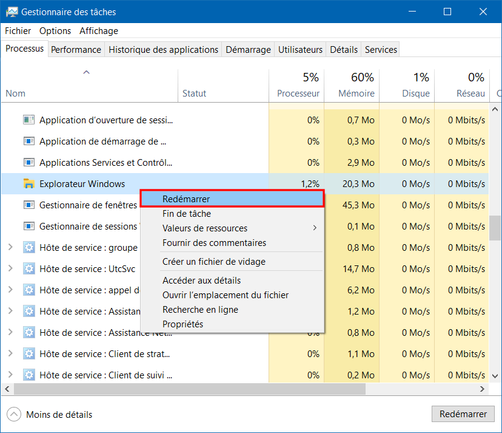Screen dimensions: 502x433
Task: Sort by the Réseau column header
Action: 462,86
